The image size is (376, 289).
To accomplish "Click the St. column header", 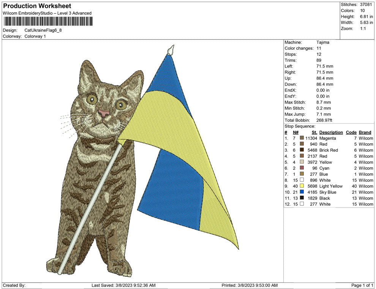I will tap(314, 132).
